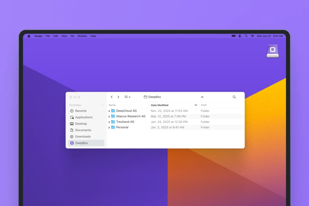Open the Apple menu icon
This screenshot has height=206, width=309.
point(29,36)
